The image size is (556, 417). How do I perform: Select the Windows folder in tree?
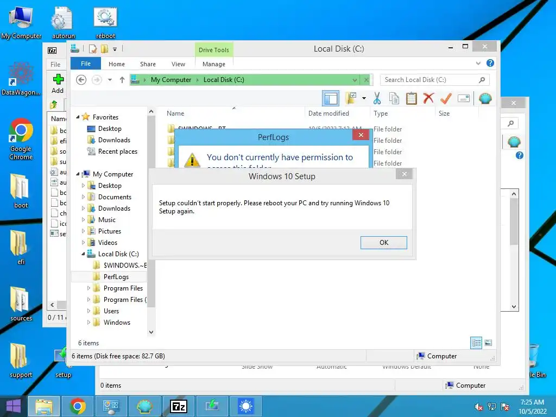tap(117, 323)
